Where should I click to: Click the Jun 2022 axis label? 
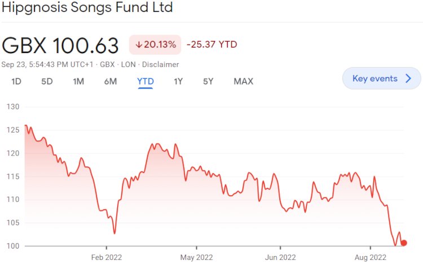[x=280, y=257]
